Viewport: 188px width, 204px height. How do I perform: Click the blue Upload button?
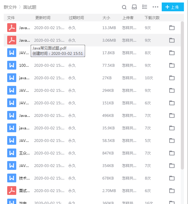pyautogui.click(x=173, y=7)
